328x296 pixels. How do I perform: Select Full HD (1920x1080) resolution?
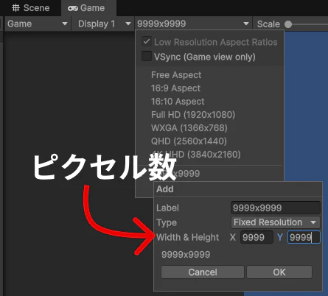[193, 115]
